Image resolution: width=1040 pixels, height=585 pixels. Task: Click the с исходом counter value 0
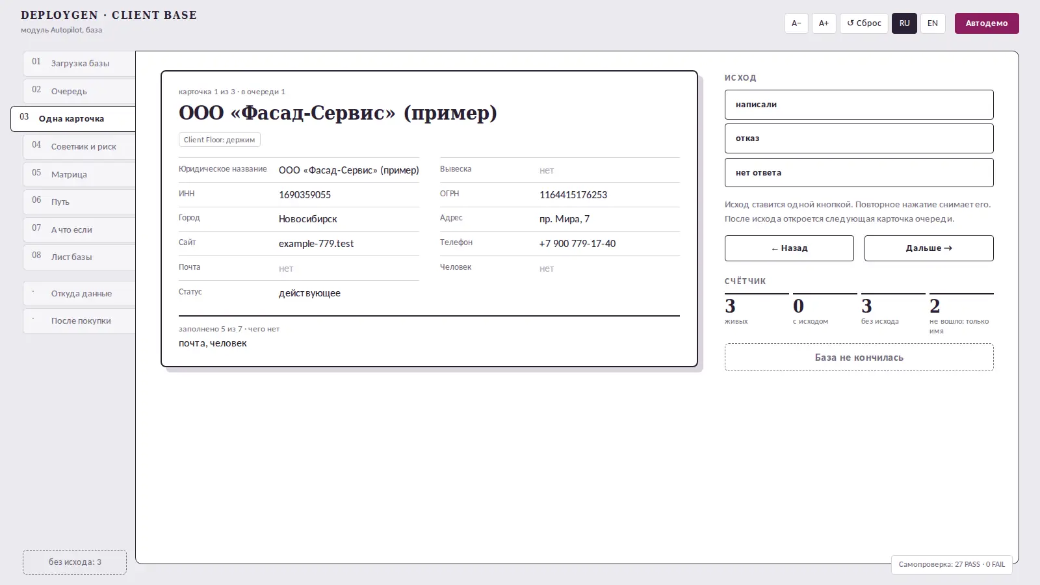(x=798, y=305)
